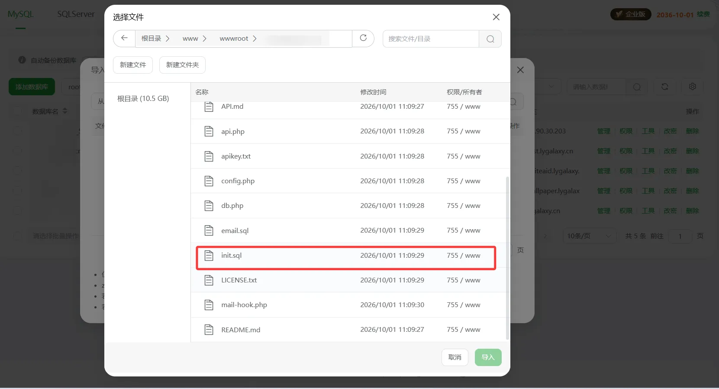The image size is (719, 389).
Task: Click 添加数据库 button in the background page
Action: pyautogui.click(x=32, y=87)
